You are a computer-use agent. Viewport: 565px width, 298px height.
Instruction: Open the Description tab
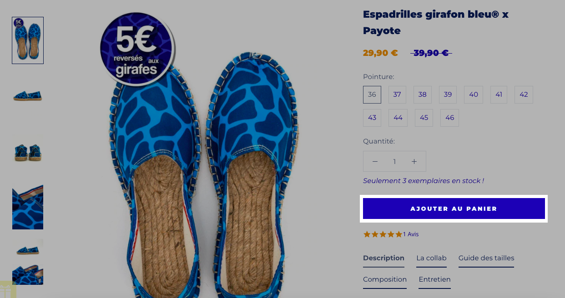click(x=383, y=258)
